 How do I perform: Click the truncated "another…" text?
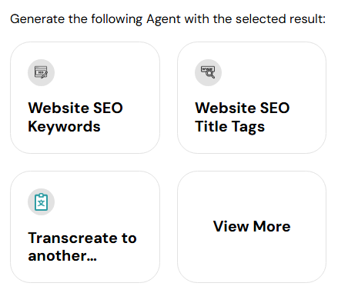click(62, 256)
